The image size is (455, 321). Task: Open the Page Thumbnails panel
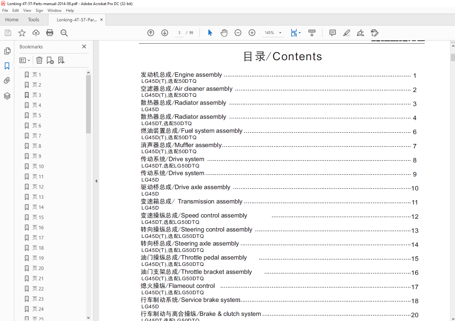pyautogui.click(x=7, y=51)
